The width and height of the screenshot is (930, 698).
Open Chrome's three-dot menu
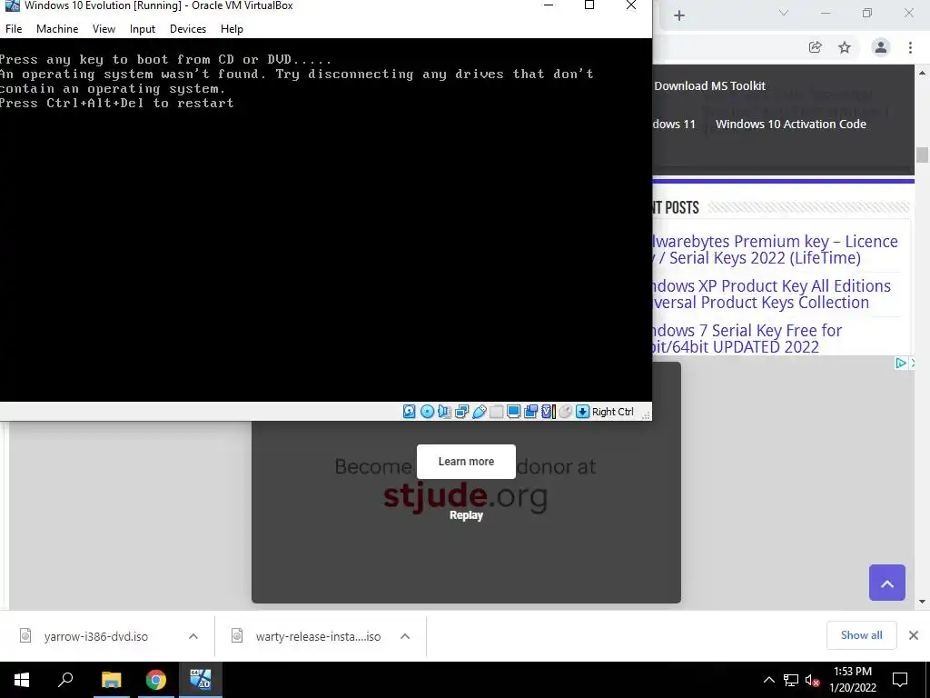click(x=910, y=47)
